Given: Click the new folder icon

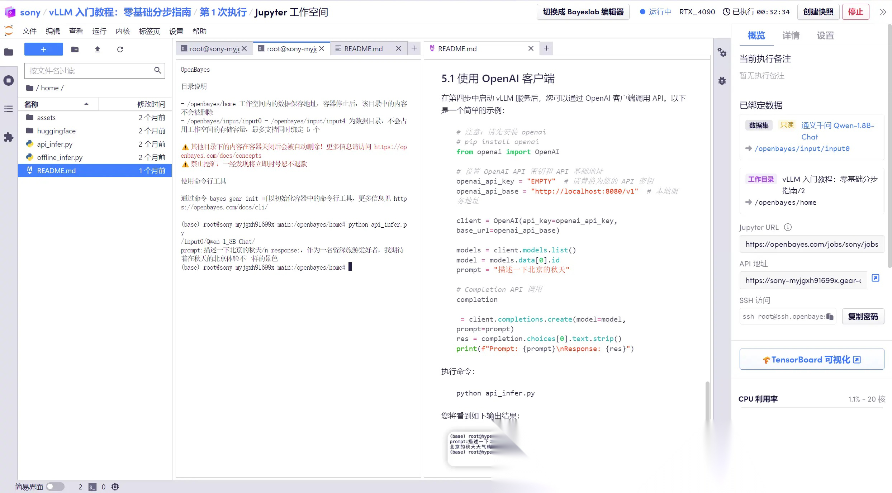Looking at the screenshot, I should tap(75, 49).
